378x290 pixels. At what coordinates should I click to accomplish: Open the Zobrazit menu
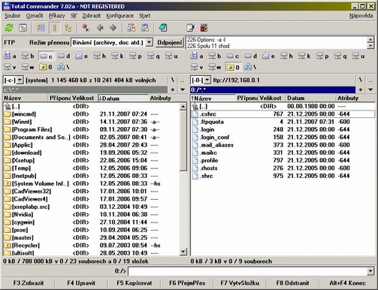pyautogui.click(x=92, y=16)
